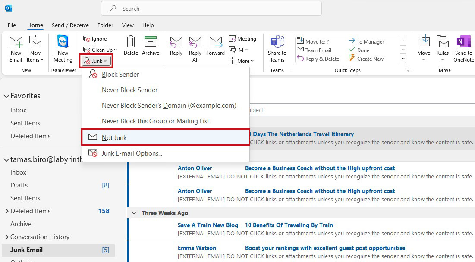Select Not Junk menu entry
This screenshot has height=262, width=475.
pos(165,137)
